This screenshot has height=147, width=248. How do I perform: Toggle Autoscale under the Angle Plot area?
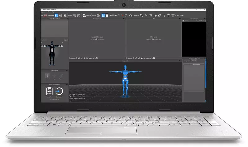(70, 58)
